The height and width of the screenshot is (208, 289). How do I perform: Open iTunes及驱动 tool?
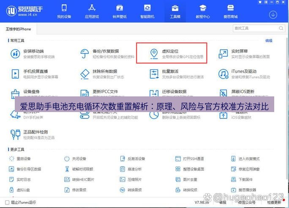244,74
